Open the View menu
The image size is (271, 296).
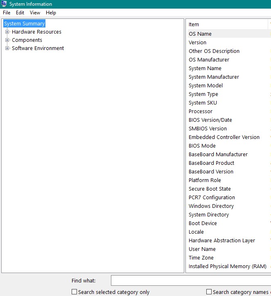pos(35,13)
